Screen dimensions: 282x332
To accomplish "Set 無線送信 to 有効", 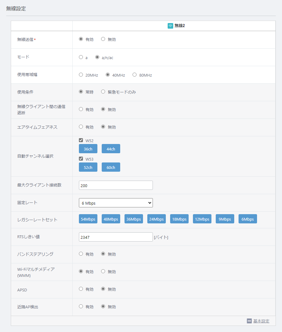I will [81, 39].
